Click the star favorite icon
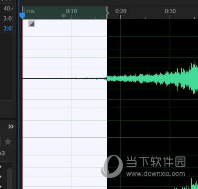The height and width of the screenshot is (189, 198). point(8,141)
